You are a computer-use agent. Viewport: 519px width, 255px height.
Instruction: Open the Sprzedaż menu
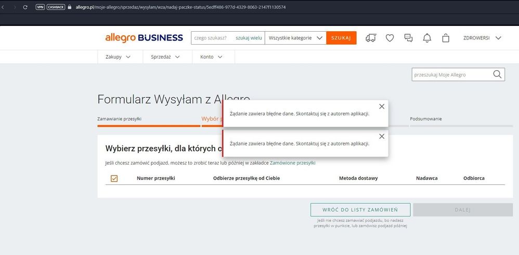(x=165, y=57)
